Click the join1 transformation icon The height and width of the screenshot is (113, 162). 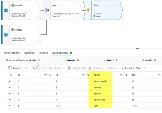(x=47, y=10)
